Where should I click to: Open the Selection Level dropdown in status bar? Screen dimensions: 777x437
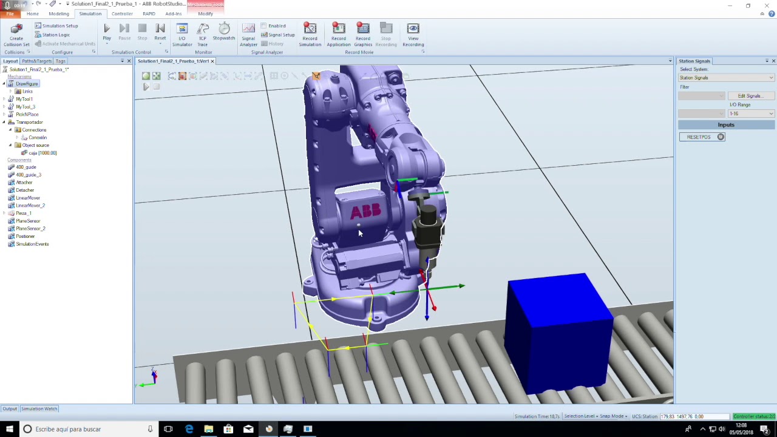tap(580, 416)
